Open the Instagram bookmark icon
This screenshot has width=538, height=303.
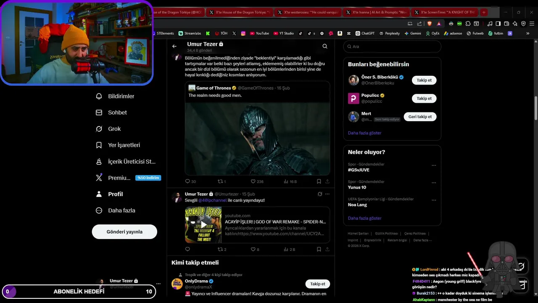pyautogui.click(x=243, y=33)
